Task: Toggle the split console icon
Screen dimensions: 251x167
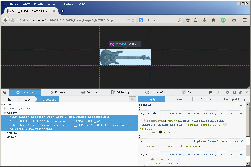Action: [x=211, y=92]
